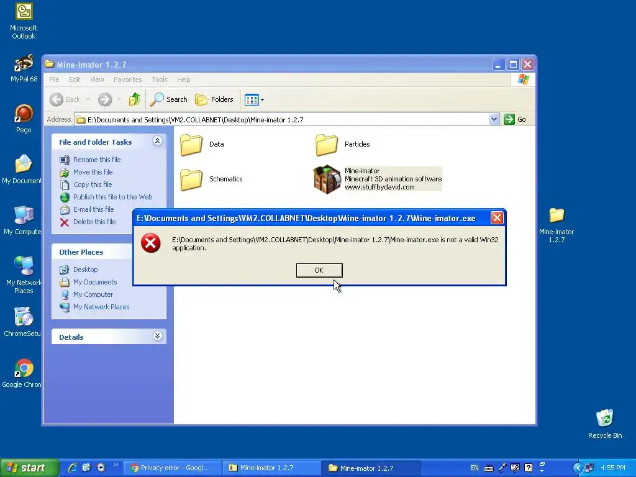Open the View menu
This screenshot has height=477, width=636.
point(97,79)
